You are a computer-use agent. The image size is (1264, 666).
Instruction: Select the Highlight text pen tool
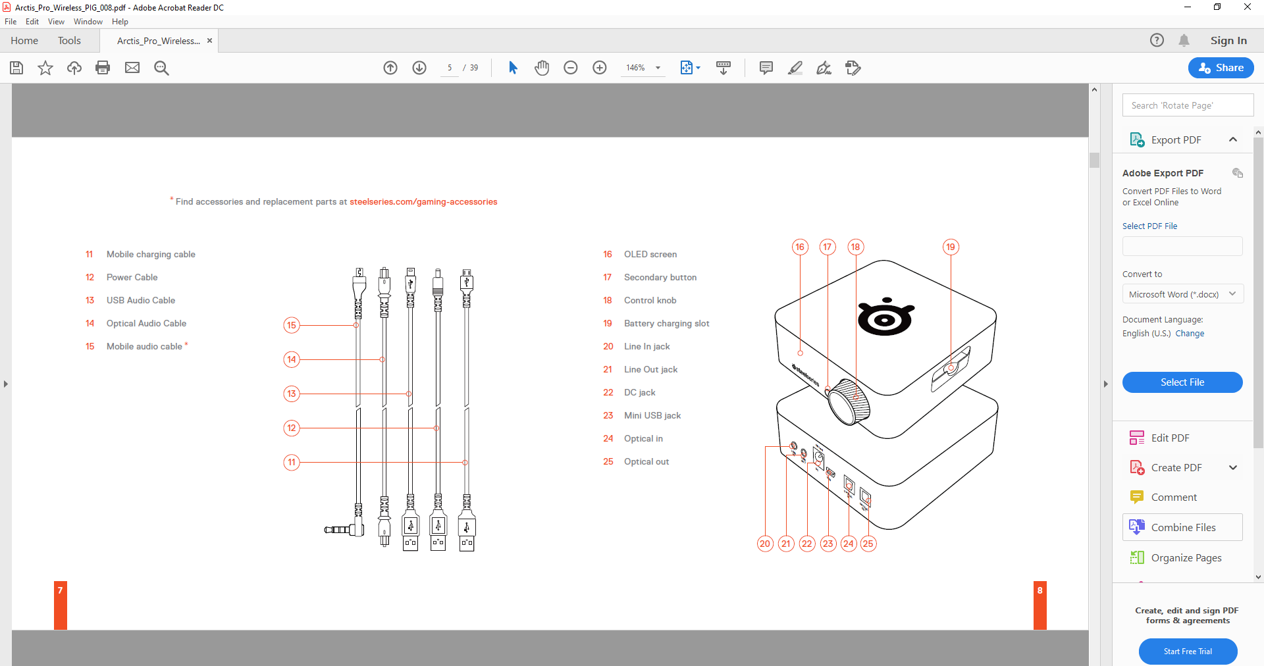click(795, 68)
